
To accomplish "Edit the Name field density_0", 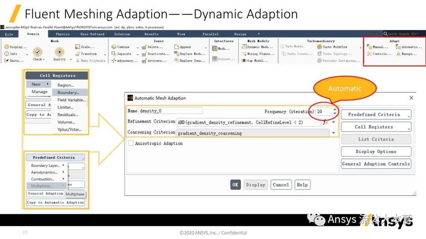I will [171, 111].
